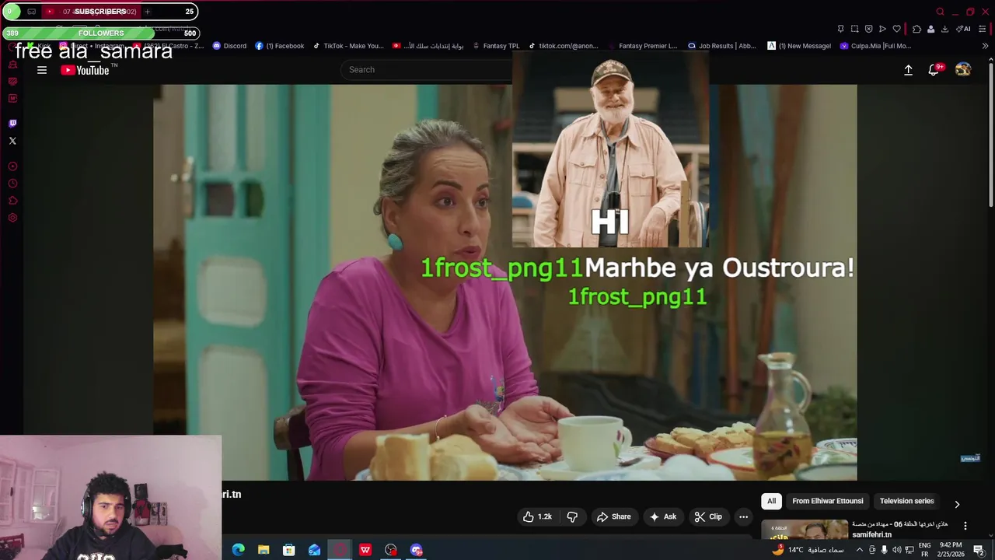Advance the filter chips with right chevron
This screenshot has width=995, height=560.
(957, 504)
